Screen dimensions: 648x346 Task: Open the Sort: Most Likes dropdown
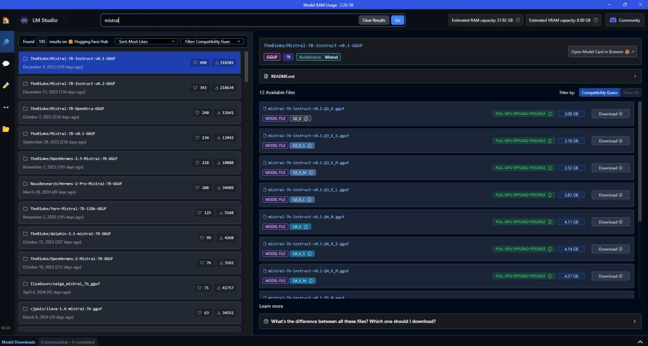(146, 41)
